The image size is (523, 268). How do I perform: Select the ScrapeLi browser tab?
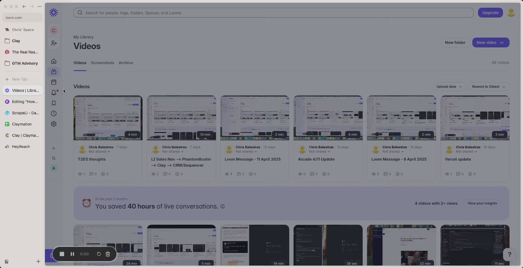[x=22, y=113]
